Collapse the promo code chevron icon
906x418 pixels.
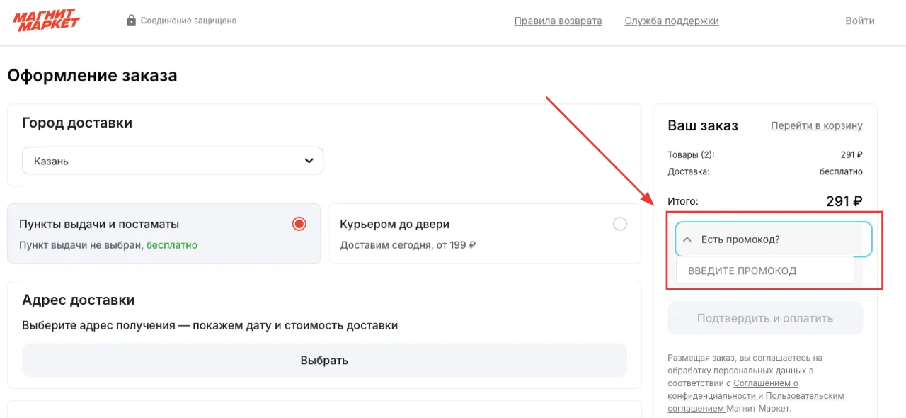click(x=687, y=239)
